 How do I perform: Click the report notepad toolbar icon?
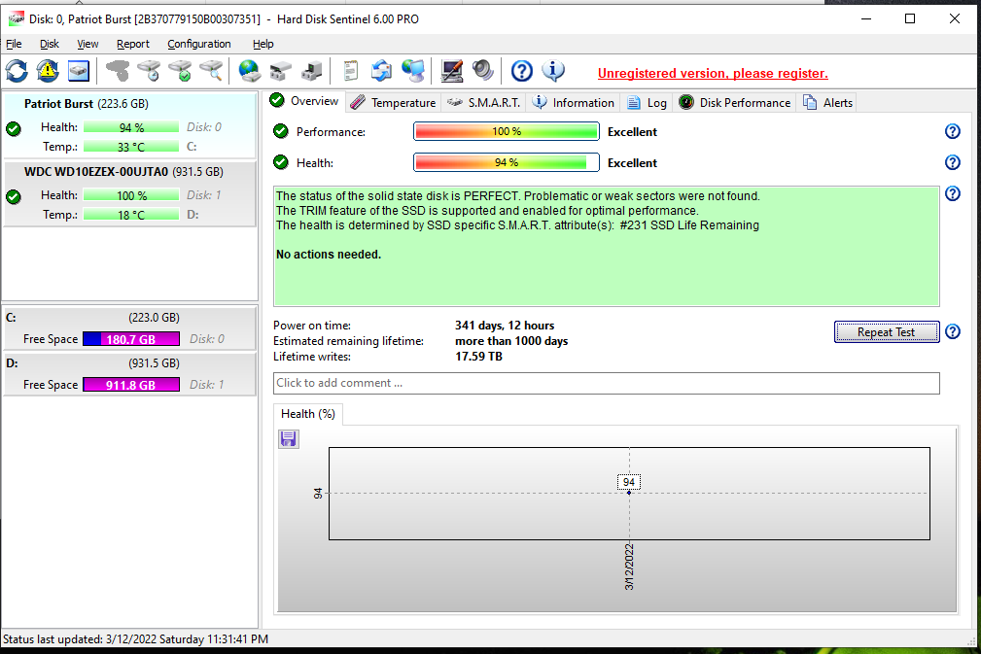pos(350,71)
